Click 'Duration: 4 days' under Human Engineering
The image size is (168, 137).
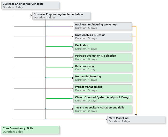(x=86, y=80)
